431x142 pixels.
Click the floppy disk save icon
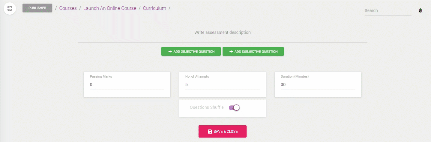pos(210,132)
